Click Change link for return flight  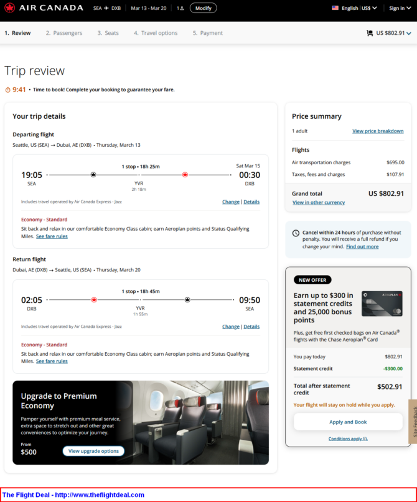click(231, 327)
